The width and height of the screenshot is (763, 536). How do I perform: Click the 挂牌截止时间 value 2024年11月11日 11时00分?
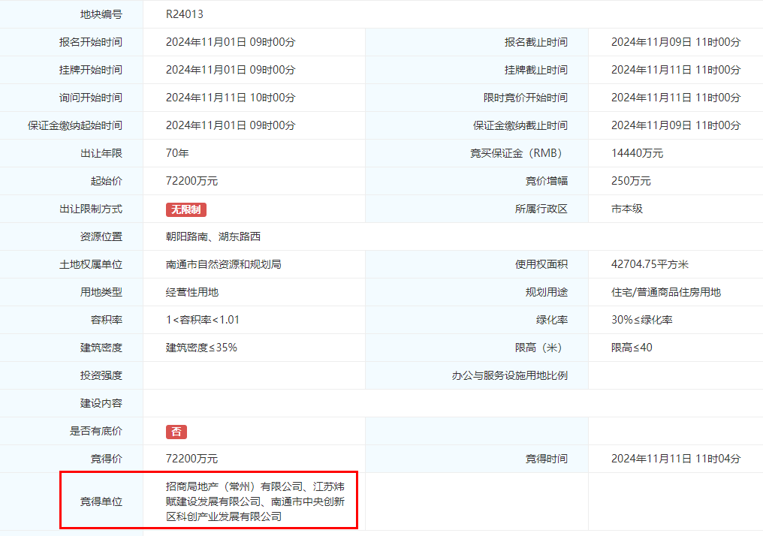676,70
